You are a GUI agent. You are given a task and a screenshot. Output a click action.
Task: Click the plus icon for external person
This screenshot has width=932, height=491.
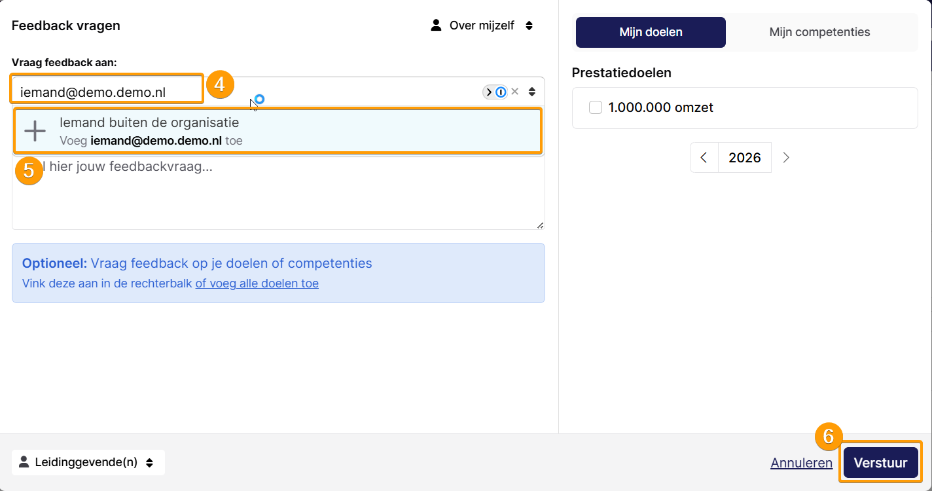35,132
